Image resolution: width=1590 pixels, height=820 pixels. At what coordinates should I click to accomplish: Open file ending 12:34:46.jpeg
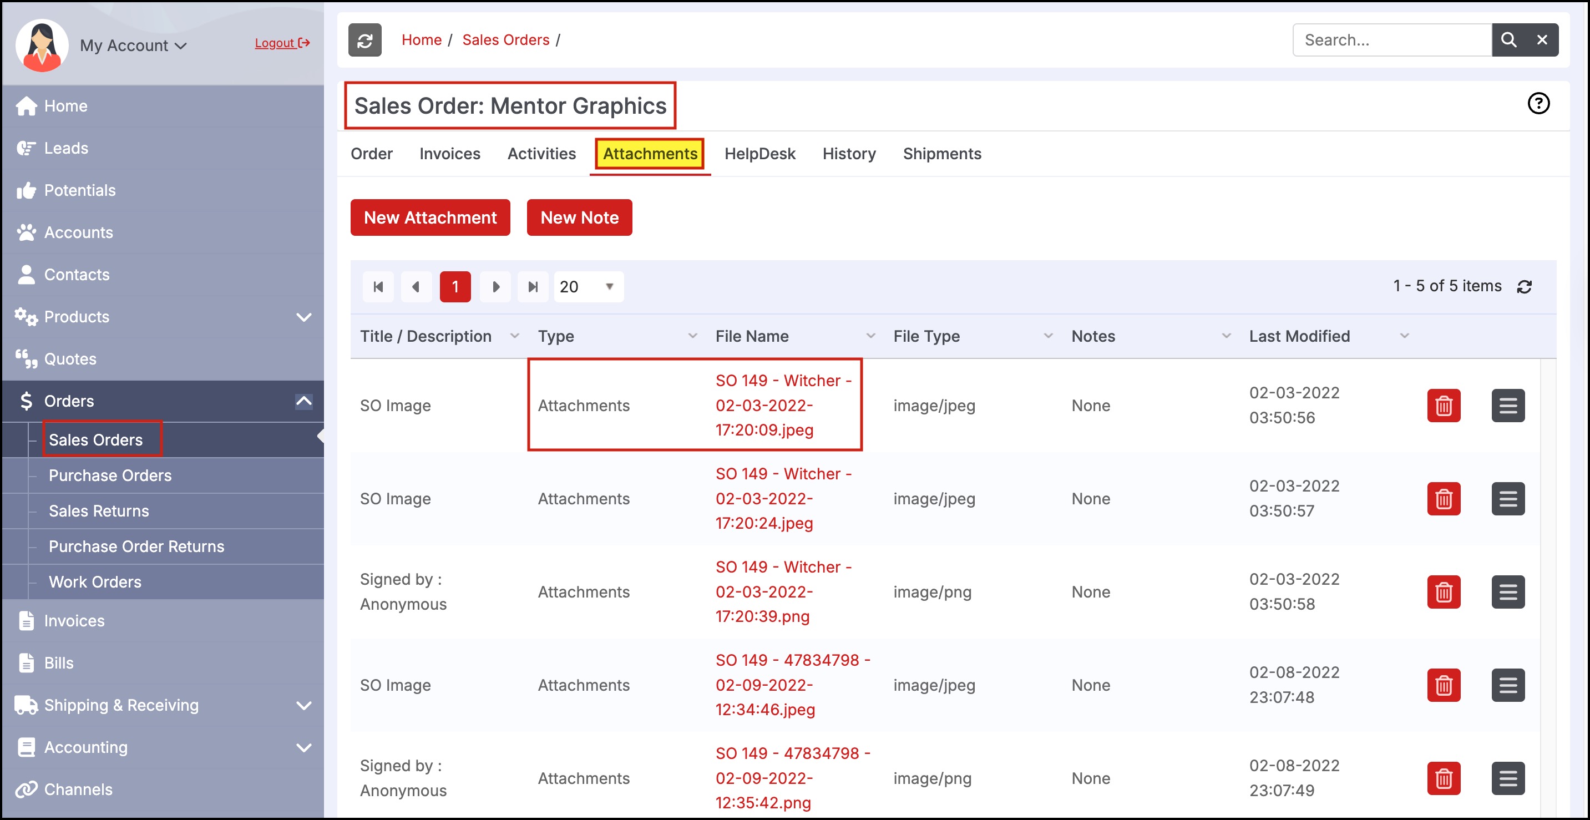pyautogui.click(x=793, y=685)
